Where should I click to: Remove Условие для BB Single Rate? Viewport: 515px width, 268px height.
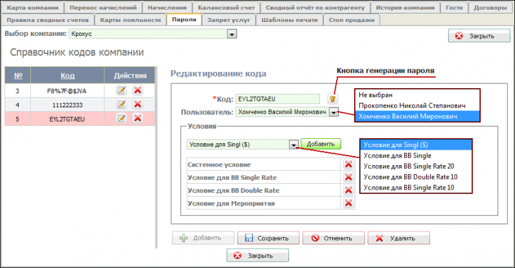tap(348, 177)
